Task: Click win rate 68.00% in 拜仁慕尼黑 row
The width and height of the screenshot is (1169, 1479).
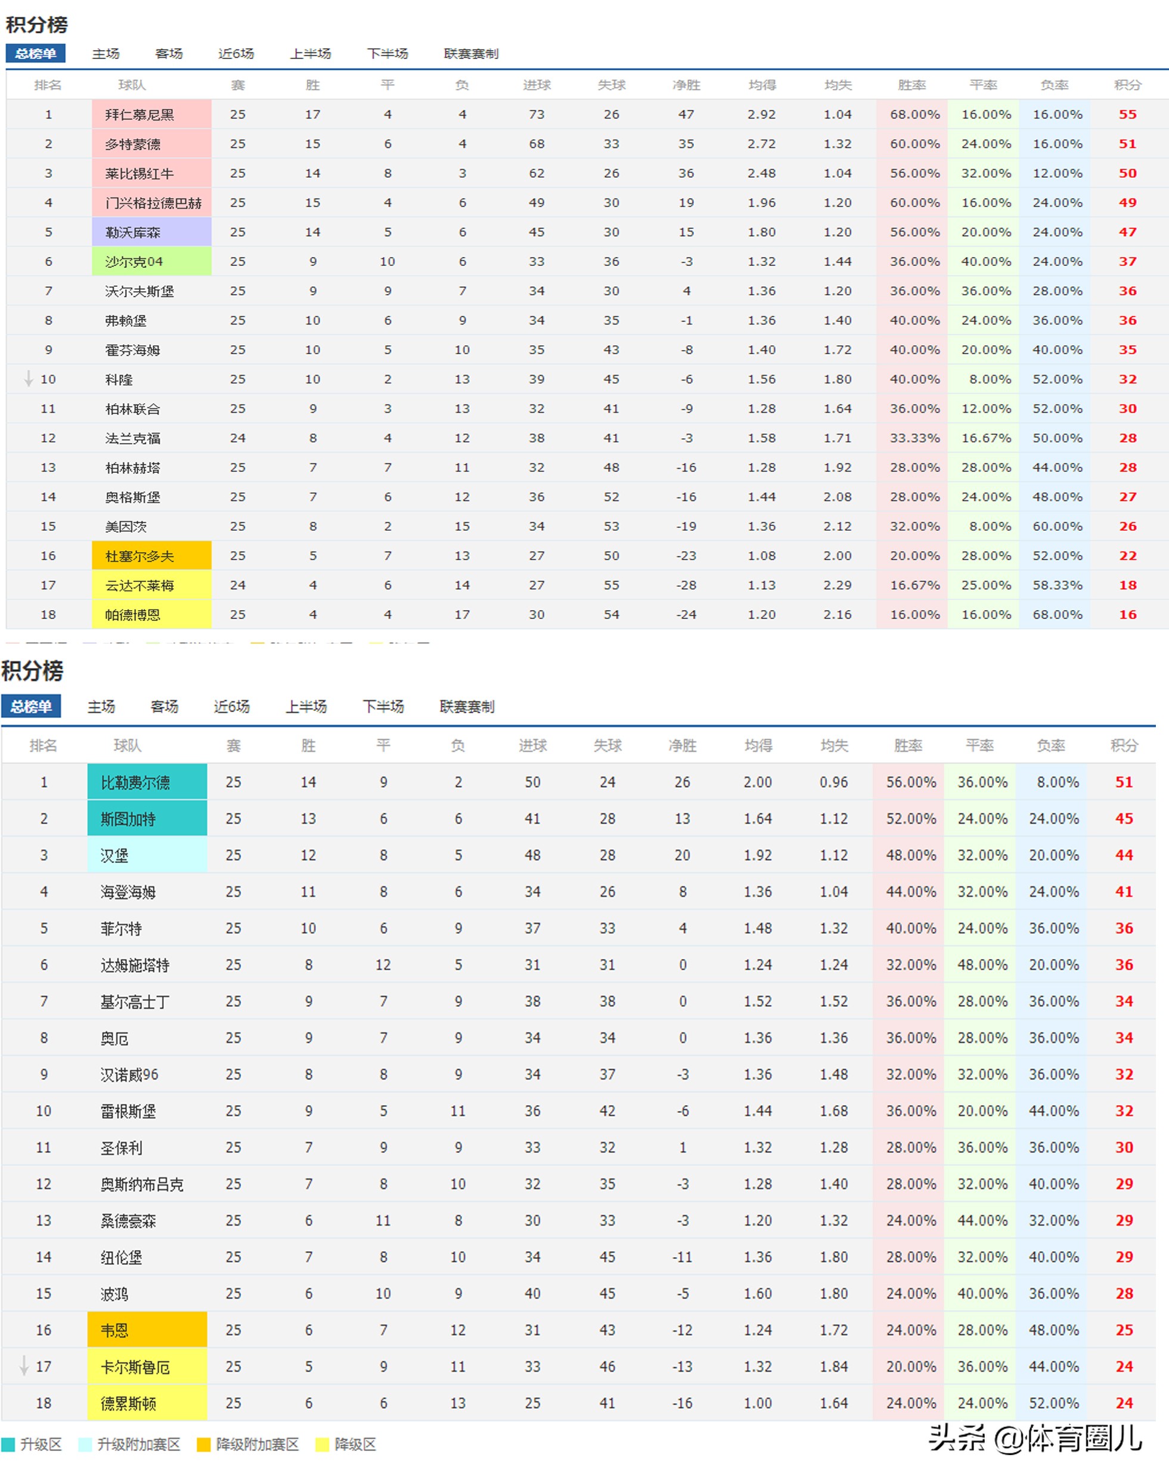Action: tap(914, 115)
